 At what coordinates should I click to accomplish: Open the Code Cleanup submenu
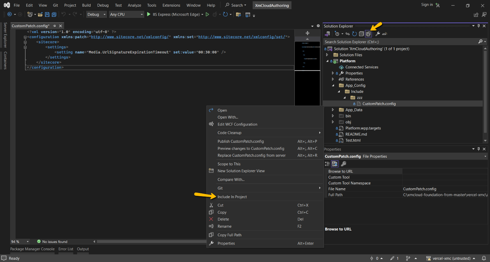(x=265, y=133)
